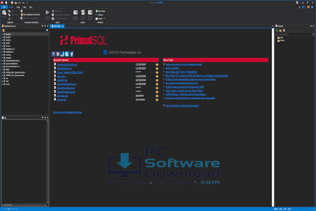Click the Redo quick-access icon
This screenshot has height=211, width=316.
pos(23,3)
